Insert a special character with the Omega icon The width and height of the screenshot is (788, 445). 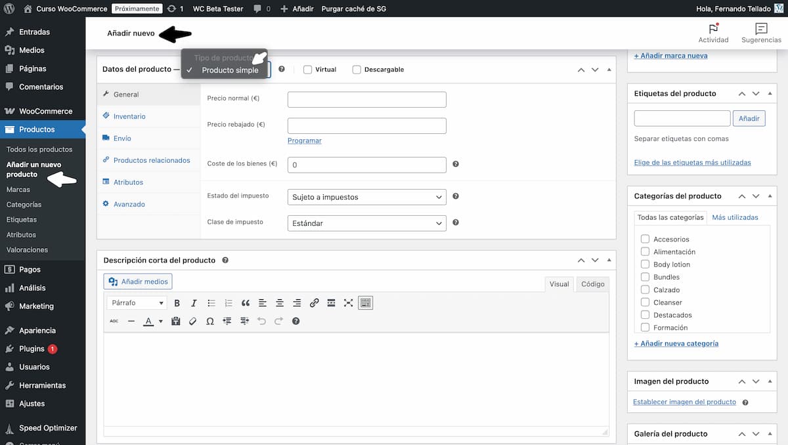(x=209, y=321)
